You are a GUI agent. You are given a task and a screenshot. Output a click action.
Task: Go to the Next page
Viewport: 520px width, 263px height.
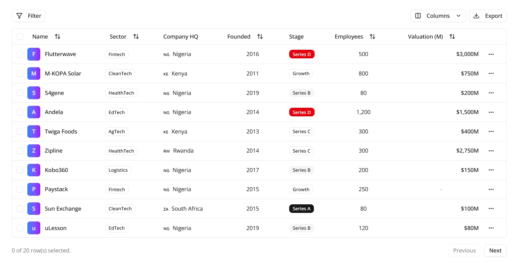[x=495, y=250]
